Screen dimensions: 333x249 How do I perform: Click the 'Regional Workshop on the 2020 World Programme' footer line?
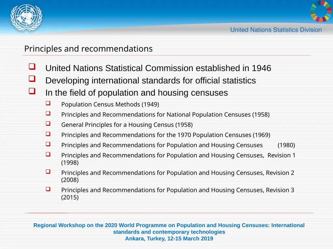click(x=169, y=225)
